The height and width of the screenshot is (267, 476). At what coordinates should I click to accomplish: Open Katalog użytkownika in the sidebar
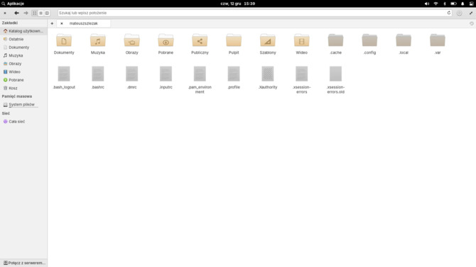click(23, 31)
